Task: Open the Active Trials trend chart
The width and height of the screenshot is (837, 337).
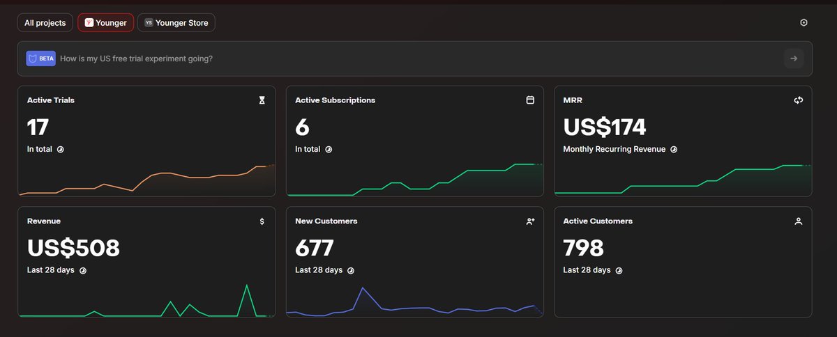Action: point(147,180)
